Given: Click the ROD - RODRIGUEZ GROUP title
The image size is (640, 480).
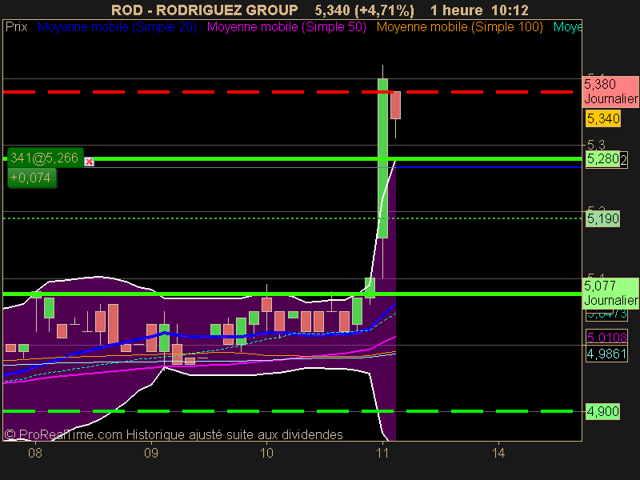Looking at the screenshot, I should point(205,10).
